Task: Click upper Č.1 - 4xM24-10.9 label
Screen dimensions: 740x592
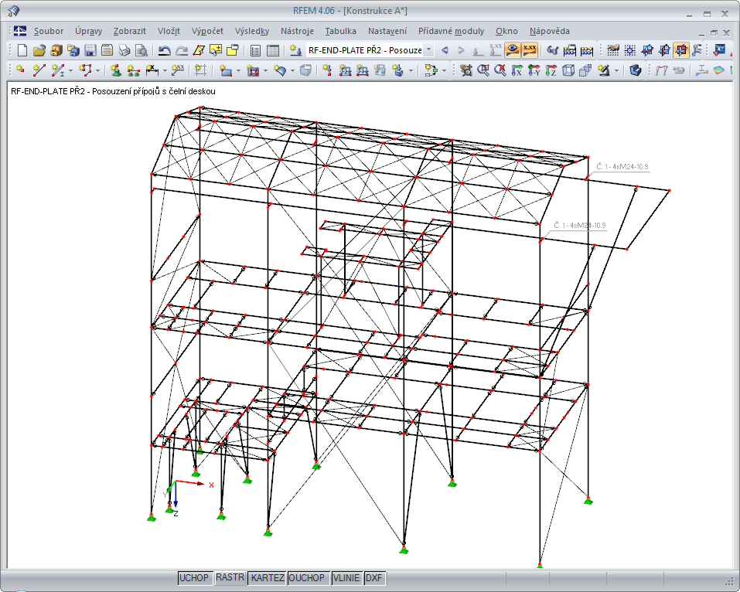Action: point(622,166)
